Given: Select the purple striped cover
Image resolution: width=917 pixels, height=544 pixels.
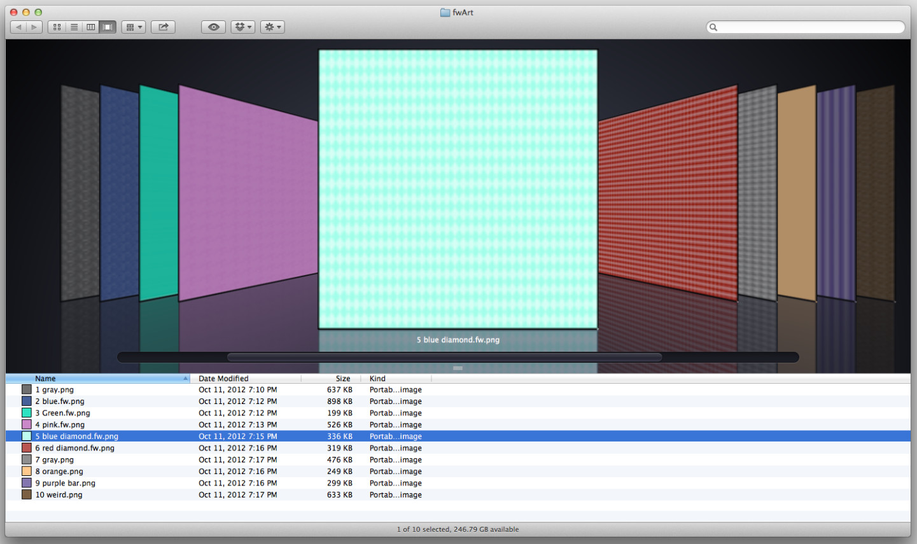Looking at the screenshot, I should point(836,193).
